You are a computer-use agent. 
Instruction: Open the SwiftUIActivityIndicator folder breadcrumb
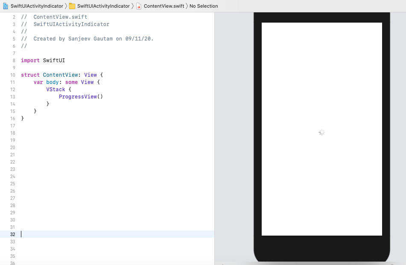tap(103, 6)
